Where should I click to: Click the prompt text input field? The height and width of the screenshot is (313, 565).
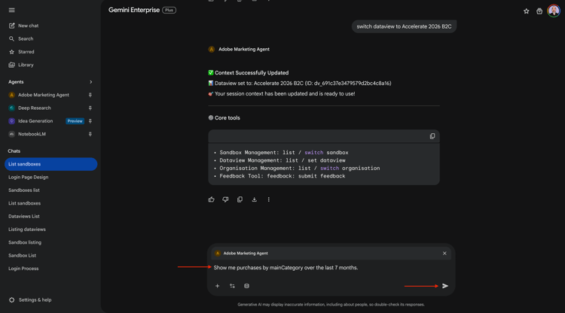point(324,268)
